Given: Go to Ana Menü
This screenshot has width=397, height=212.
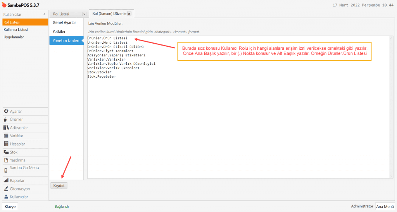Looking at the screenshot, I should pyautogui.click(x=385, y=207).
